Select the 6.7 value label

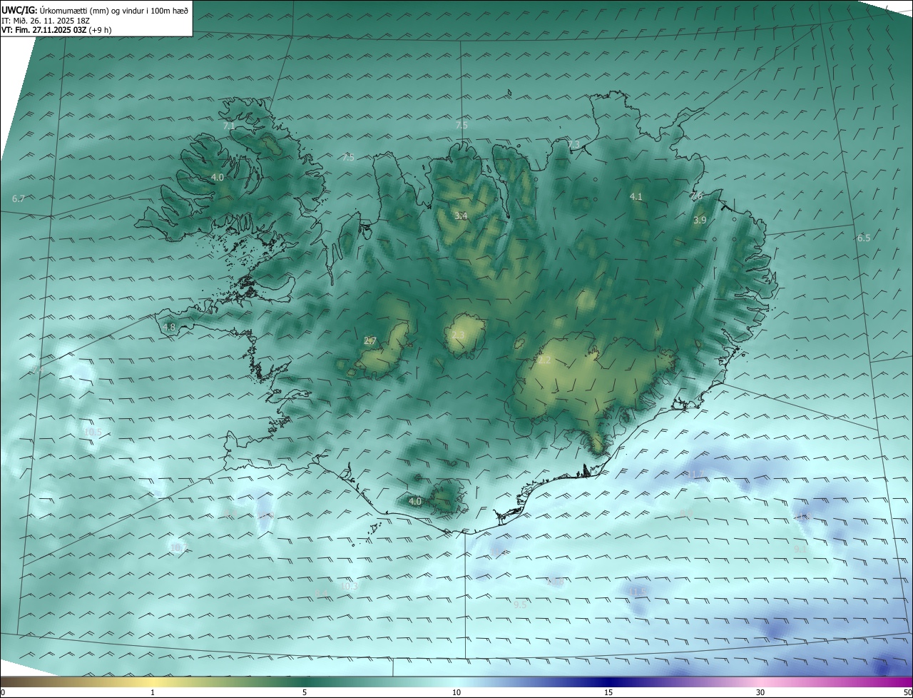click(19, 199)
